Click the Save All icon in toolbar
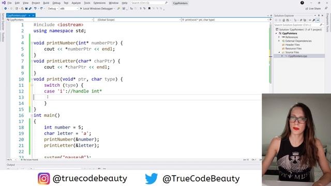 tap(30, 8)
